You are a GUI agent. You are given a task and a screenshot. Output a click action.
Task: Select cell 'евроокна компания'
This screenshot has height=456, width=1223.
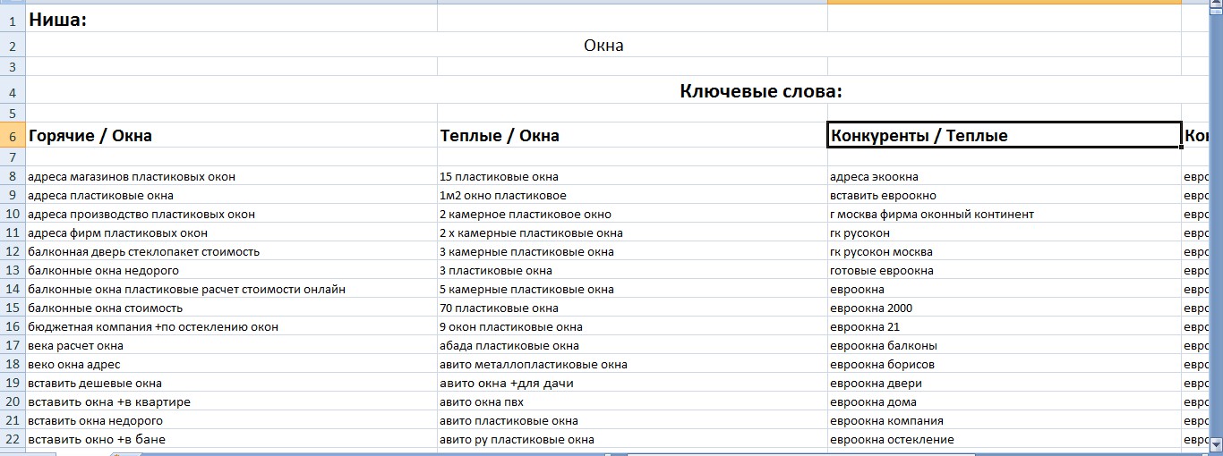1005,420
